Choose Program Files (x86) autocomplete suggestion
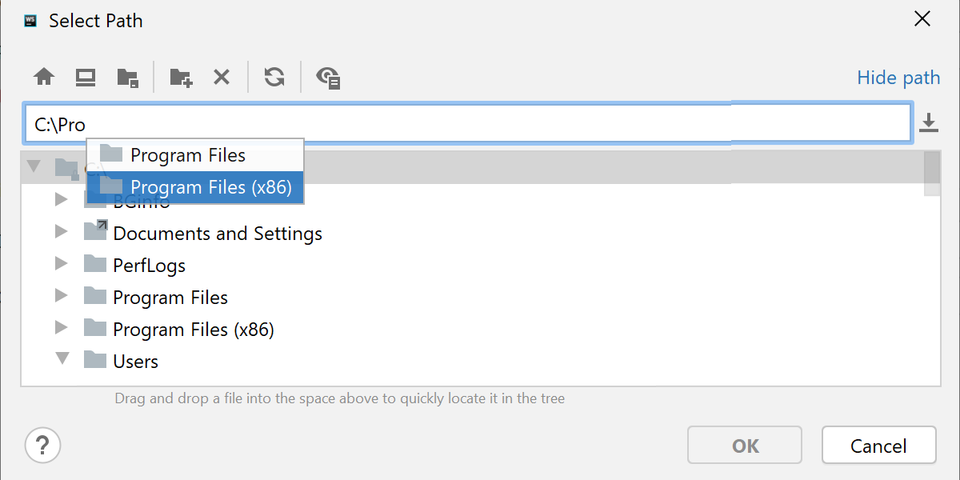The image size is (960, 480). coord(210,187)
